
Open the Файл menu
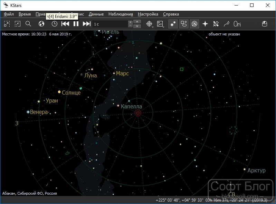[9, 14]
